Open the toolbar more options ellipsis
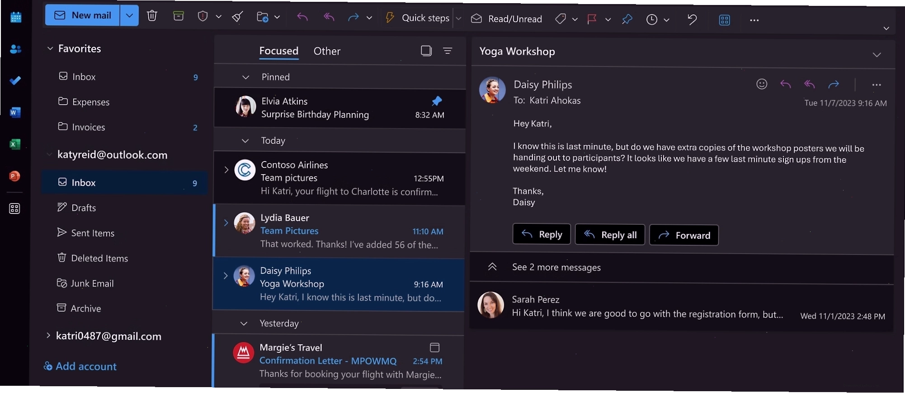The height and width of the screenshot is (393, 905). point(754,20)
